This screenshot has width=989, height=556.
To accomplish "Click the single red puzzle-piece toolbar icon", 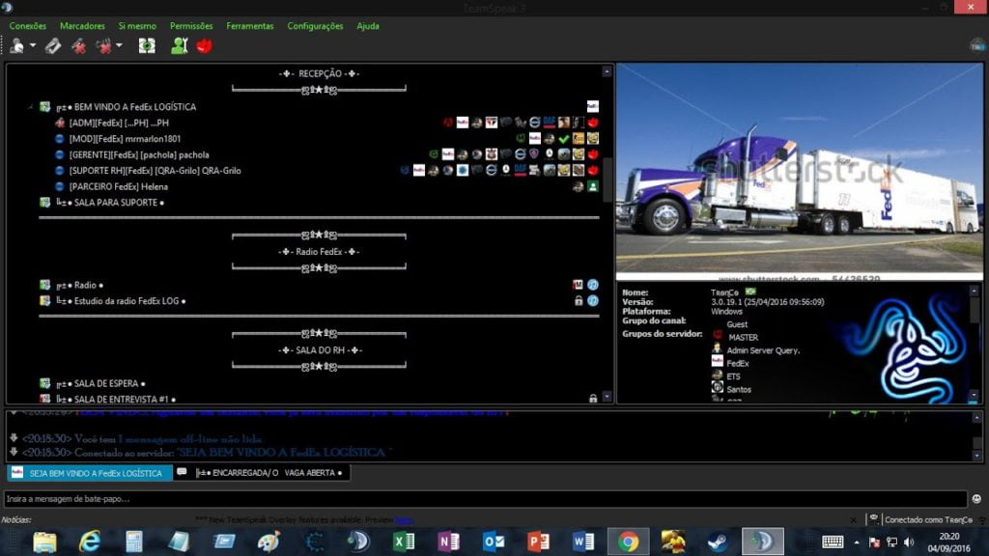I will click(x=79, y=46).
